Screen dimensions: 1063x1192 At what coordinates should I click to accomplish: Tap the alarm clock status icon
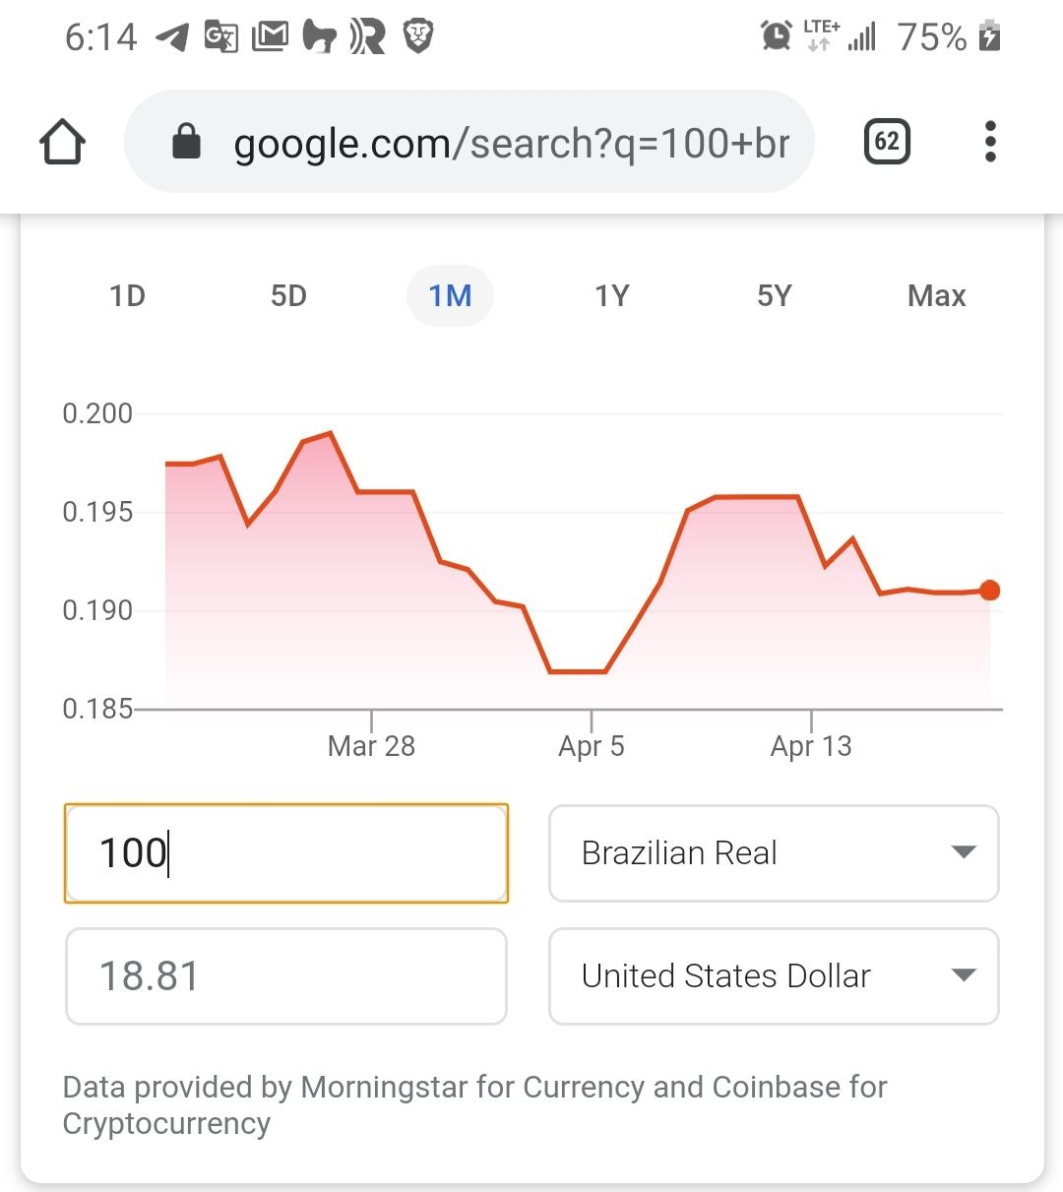pos(776,36)
